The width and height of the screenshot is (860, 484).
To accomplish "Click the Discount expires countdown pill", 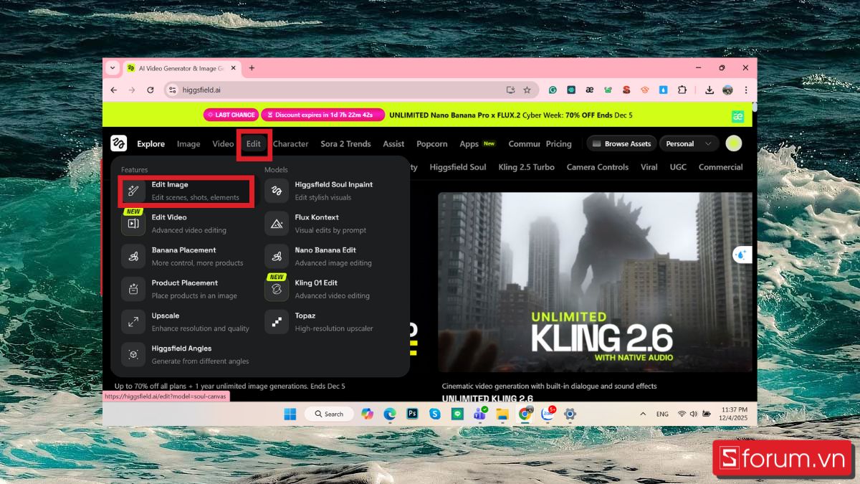I will [322, 115].
